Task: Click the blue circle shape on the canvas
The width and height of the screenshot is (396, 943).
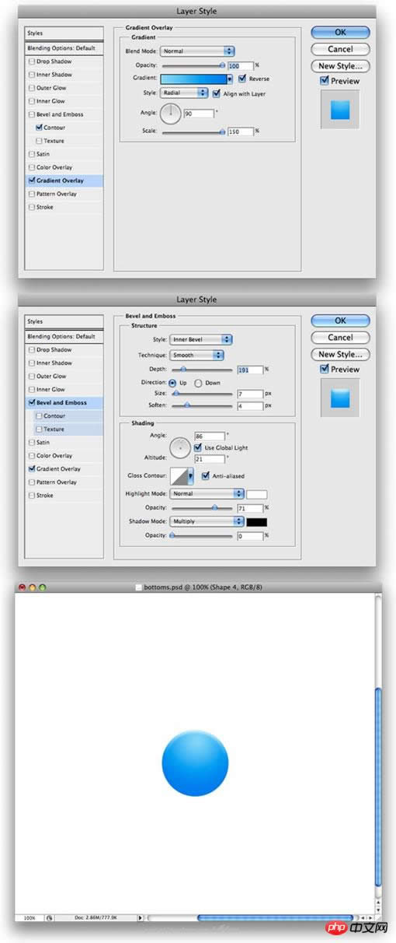Action: click(x=195, y=762)
